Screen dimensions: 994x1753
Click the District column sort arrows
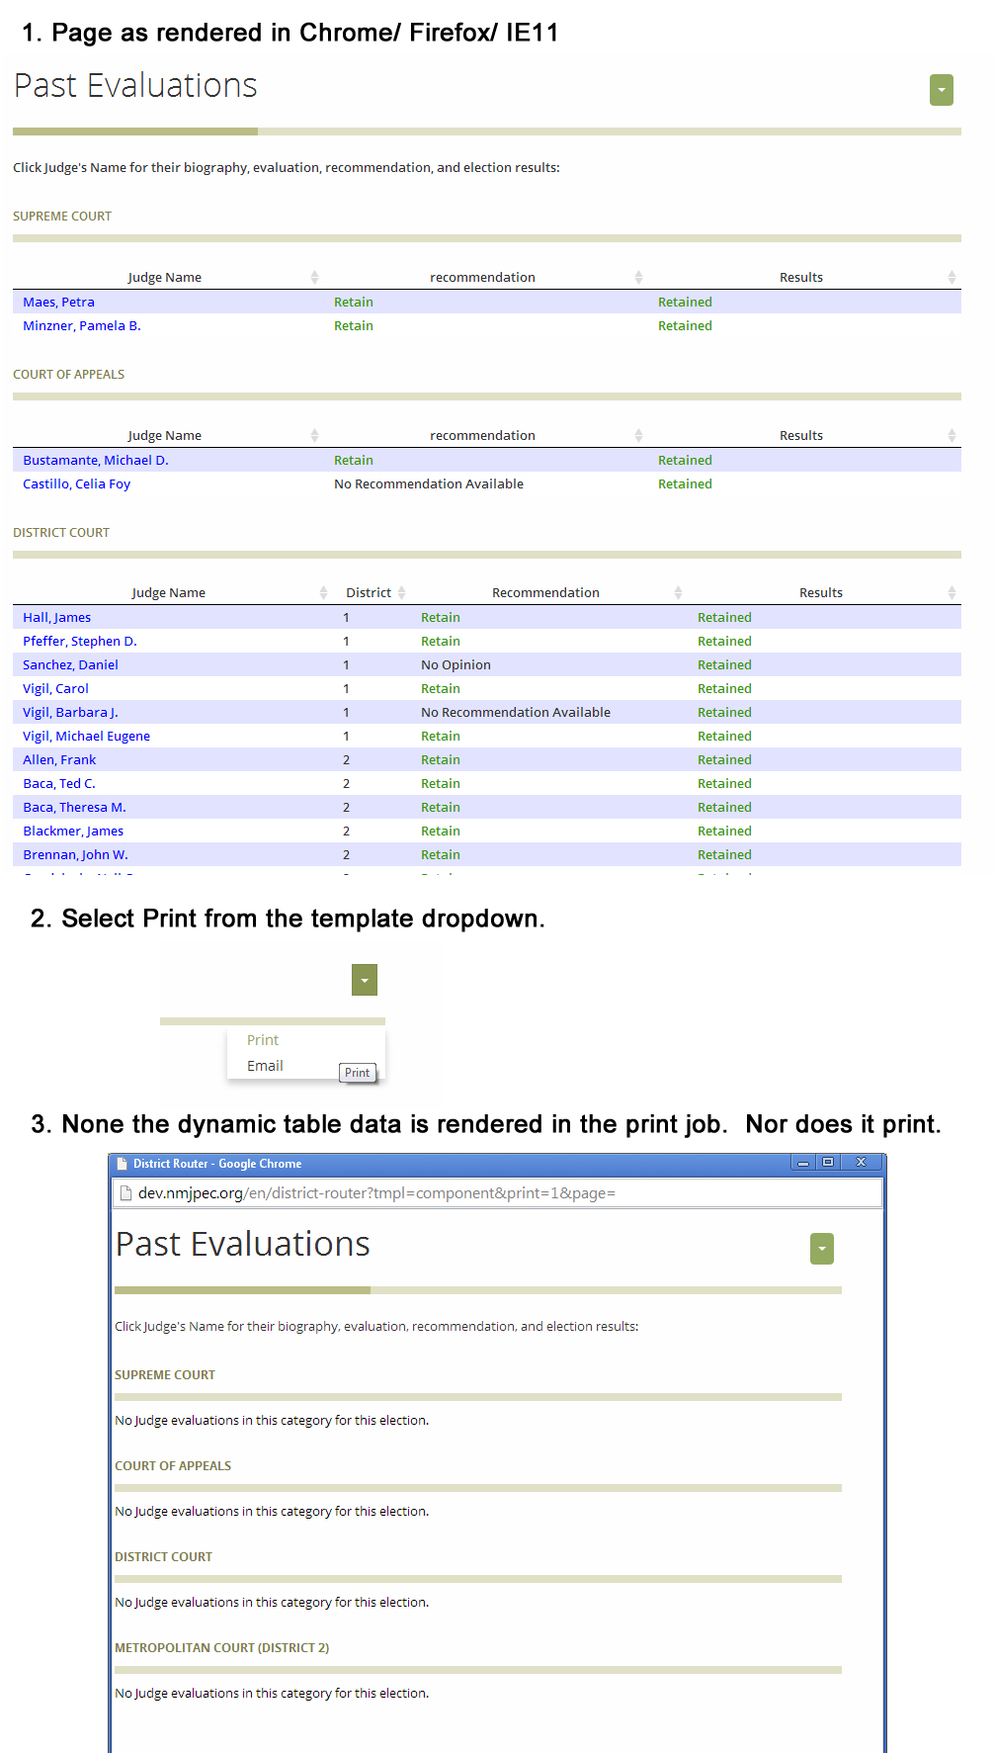coord(401,592)
